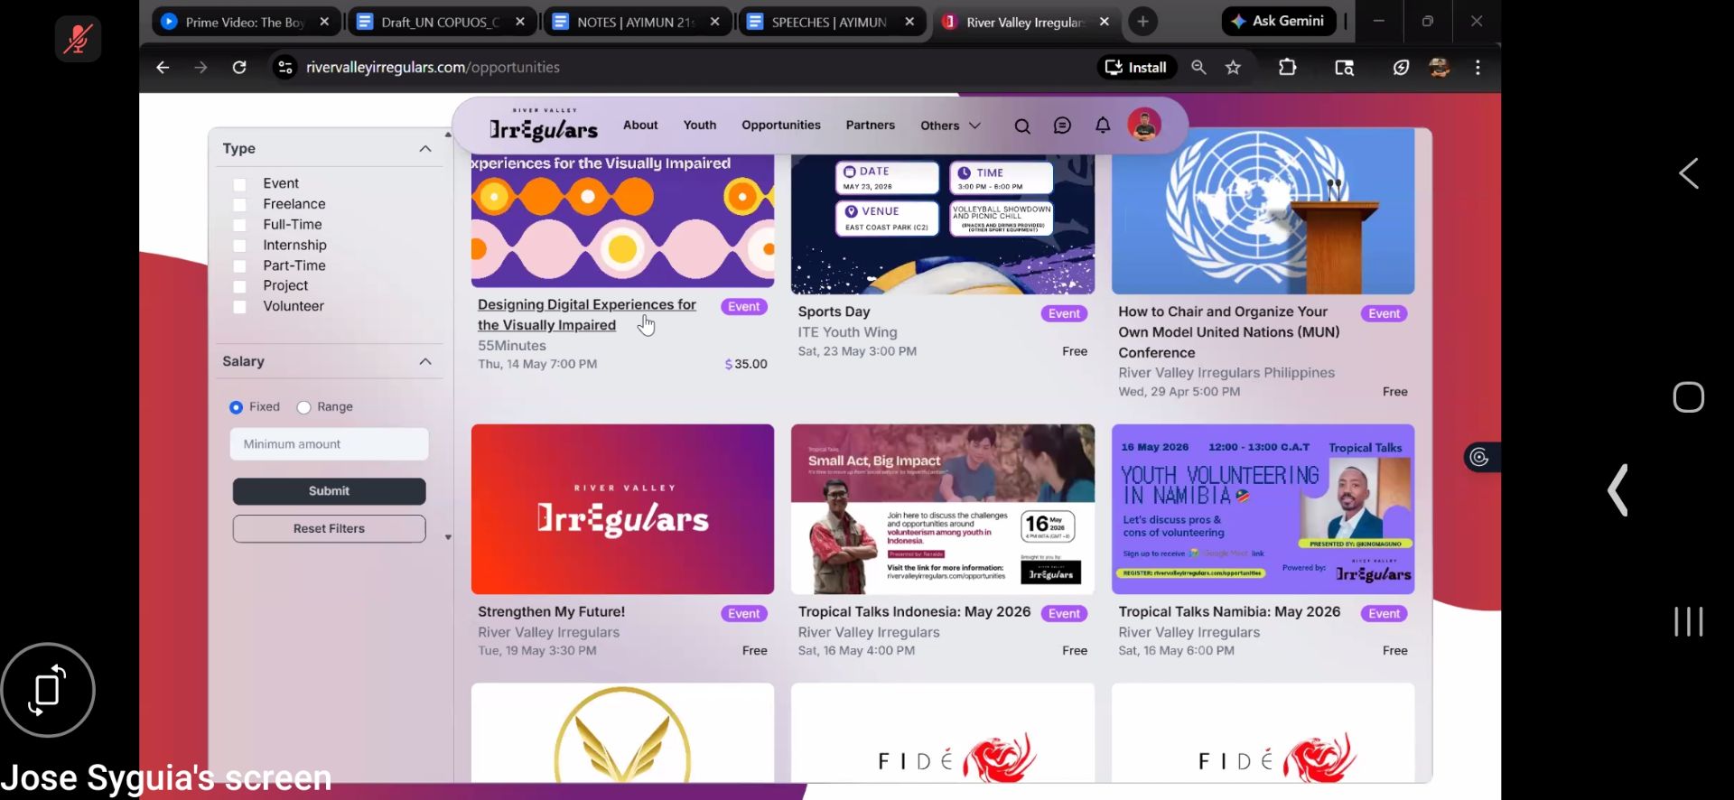1734x800 pixels.
Task: Open the zoom magnifier in address bar
Action: pos(1198,67)
